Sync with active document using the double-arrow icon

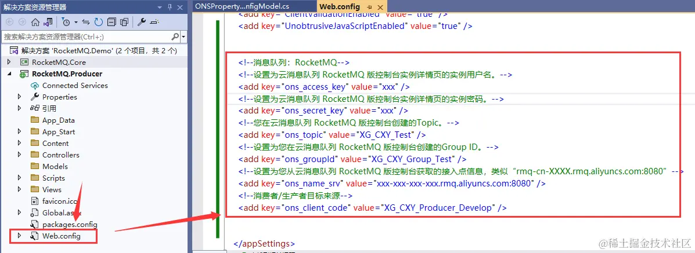(87, 21)
